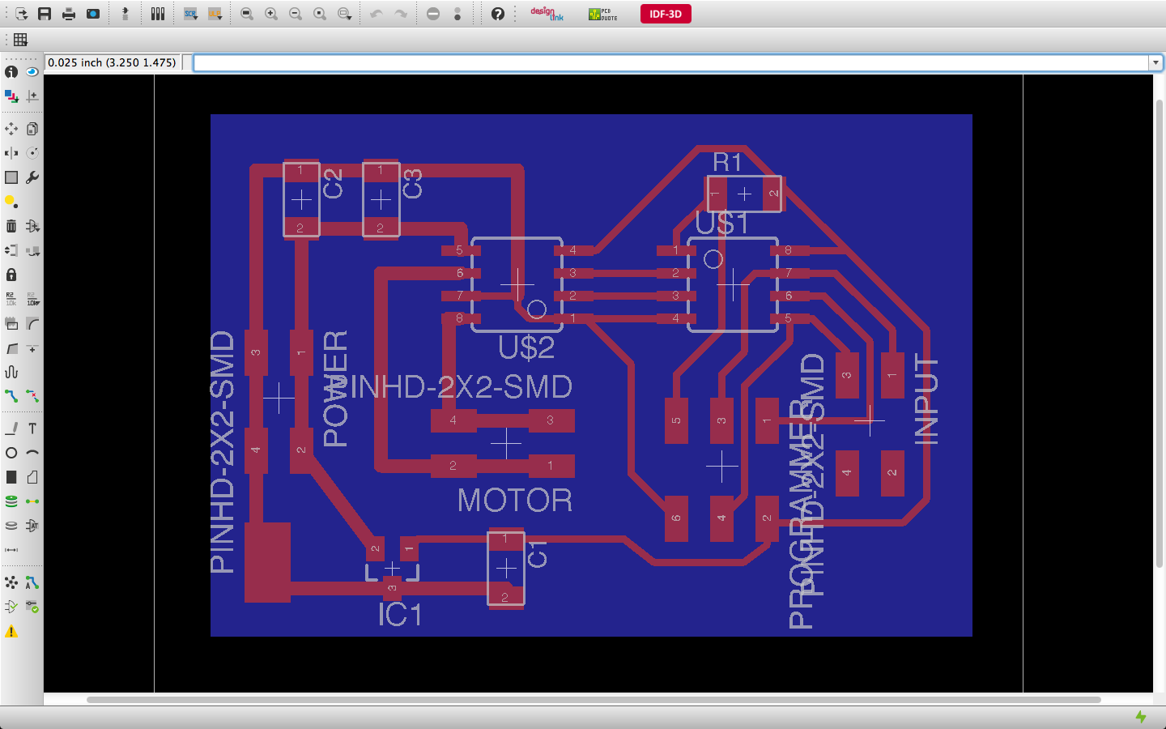This screenshot has width=1166, height=729.
Task: Select the Text tool
Action: pyautogui.click(x=32, y=428)
